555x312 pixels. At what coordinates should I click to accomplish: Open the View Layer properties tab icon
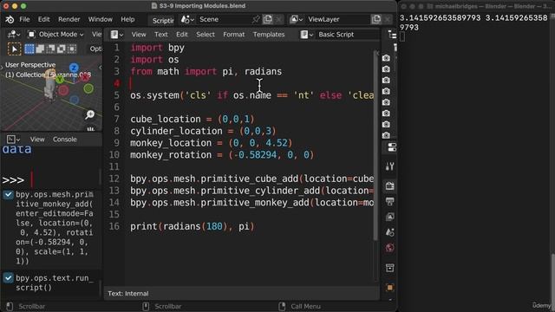click(389, 217)
